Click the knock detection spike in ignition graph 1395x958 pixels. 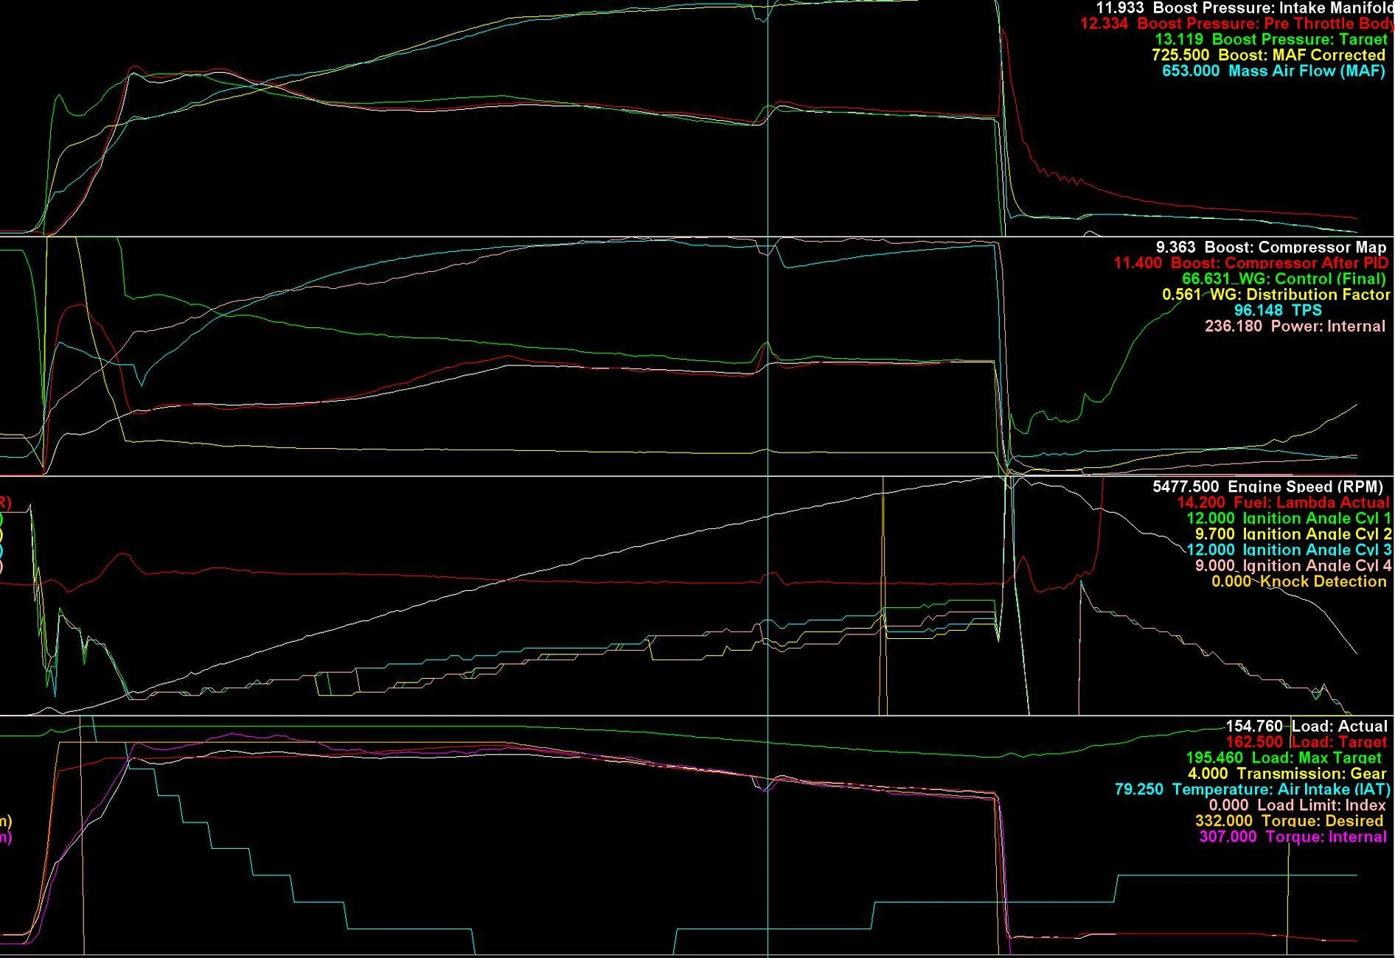click(x=883, y=597)
